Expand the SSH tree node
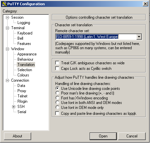 coord(13,107)
